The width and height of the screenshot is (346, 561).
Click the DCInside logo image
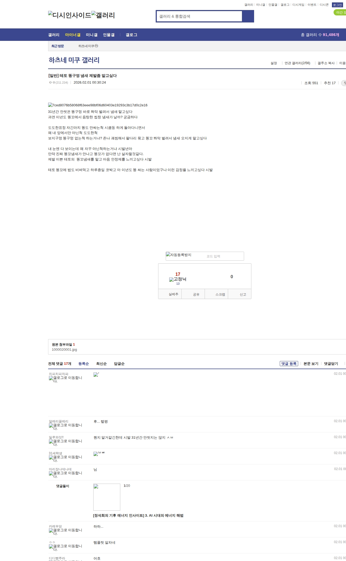click(70, 15)
